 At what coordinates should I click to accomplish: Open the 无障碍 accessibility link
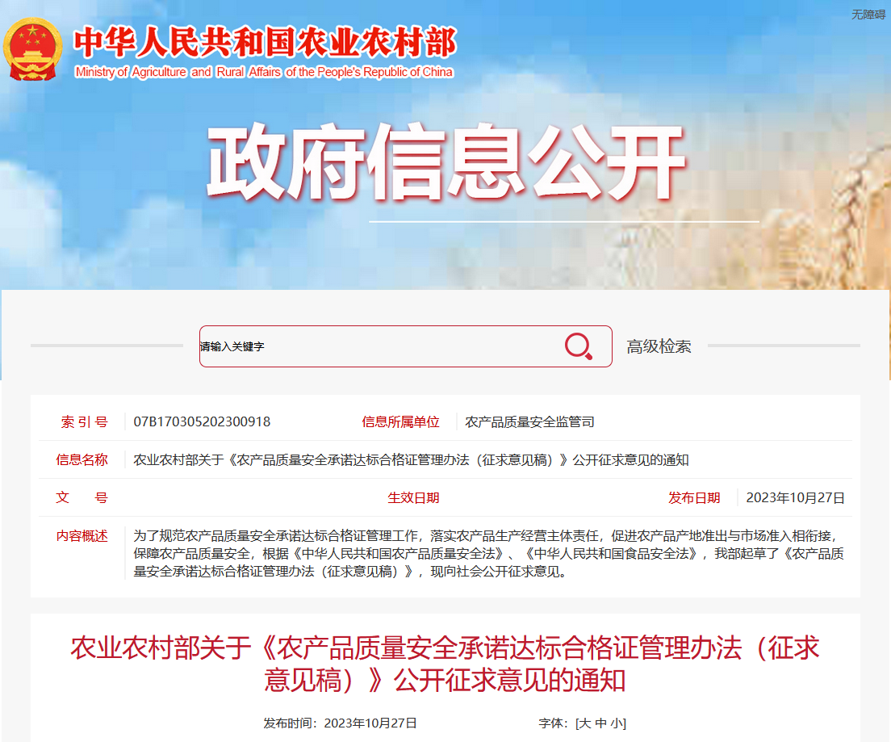(868, 15)
